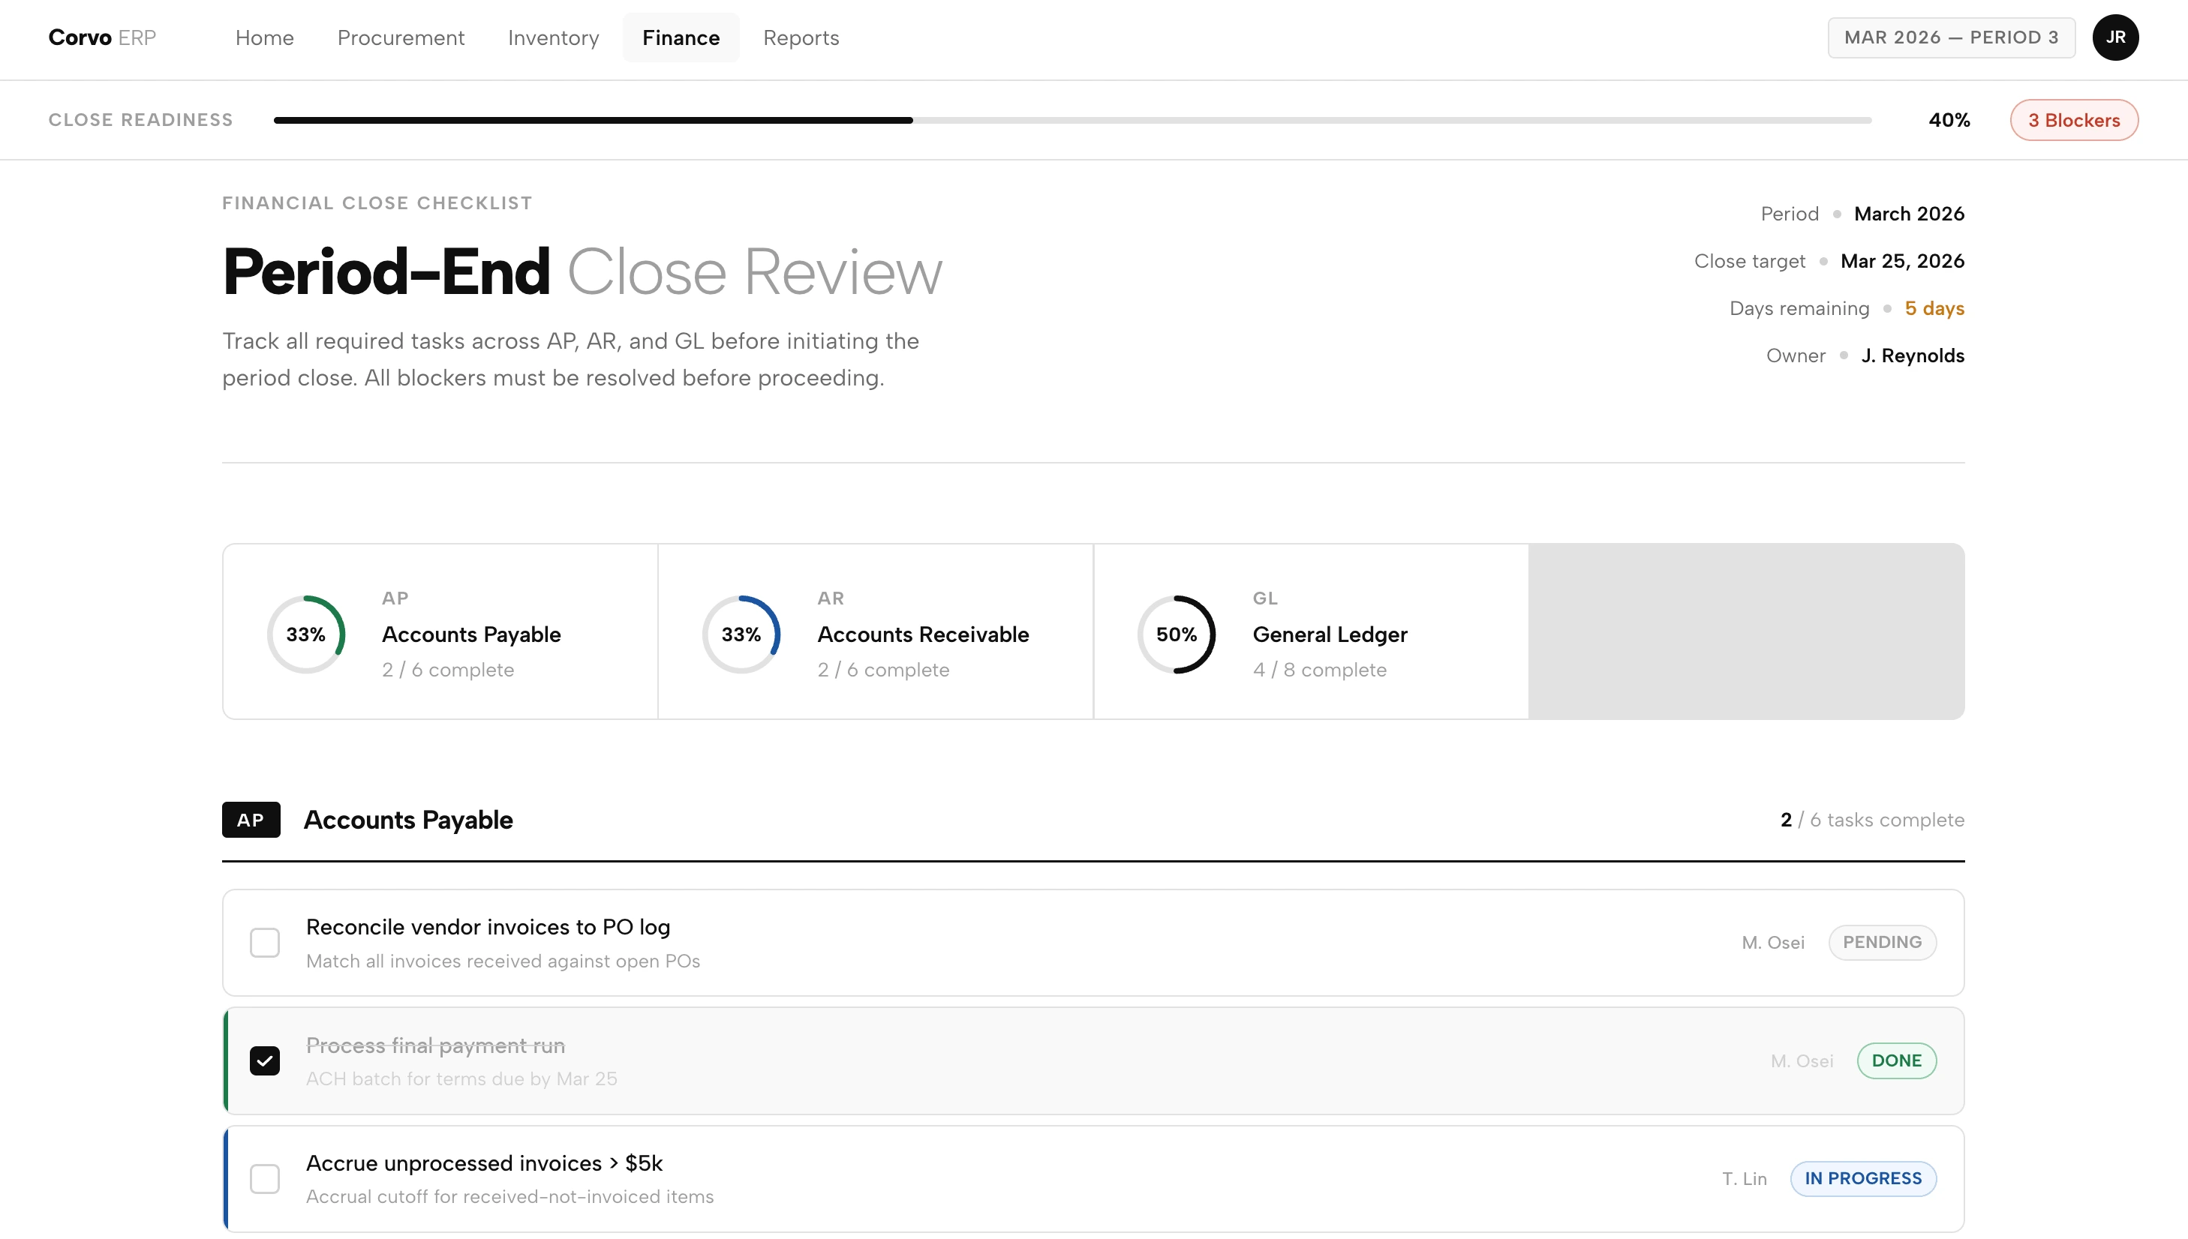Open the JR user avatar
Viewport: 2188px width, 1239px height.
(2116, 37)
